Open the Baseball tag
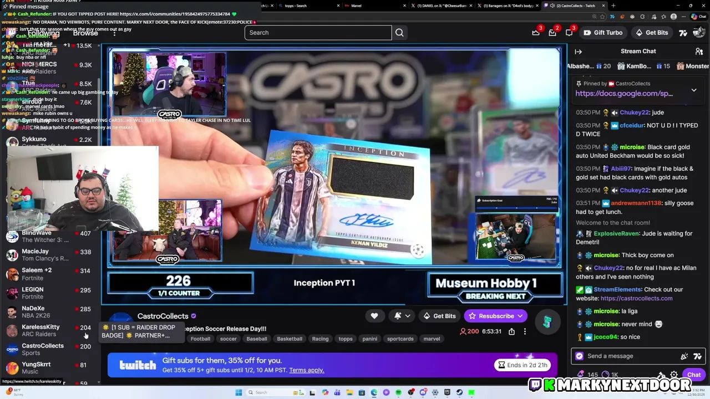The image size is (710, 399). click(x=257, y=339)
